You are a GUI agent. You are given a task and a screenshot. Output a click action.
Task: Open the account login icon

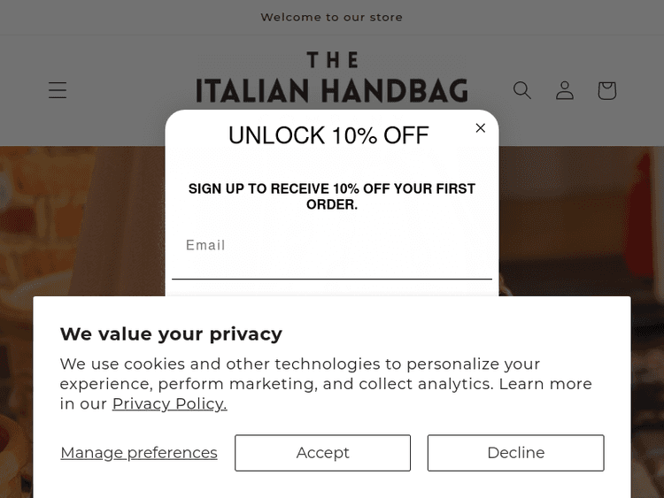(x=565, y=90)
